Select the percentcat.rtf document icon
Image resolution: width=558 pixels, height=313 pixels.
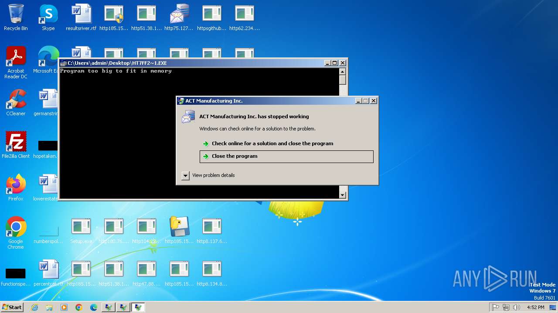pos(48,273)
